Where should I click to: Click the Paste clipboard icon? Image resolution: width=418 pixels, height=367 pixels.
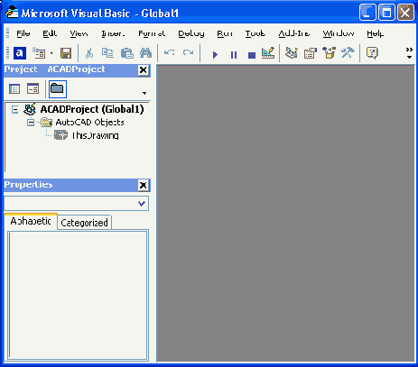(x=127, y=53)
